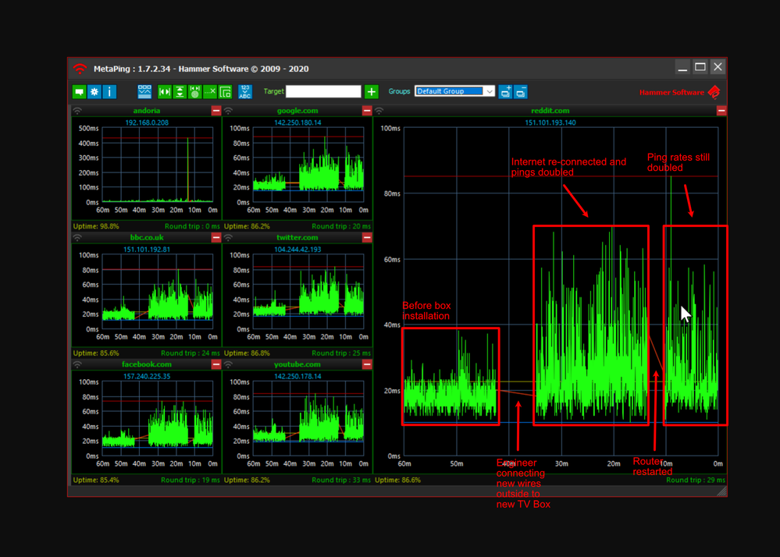Click the wifi icon beside reddit.com panel
The width and height of the screenshot is (780, 557).
coord(379,111)
